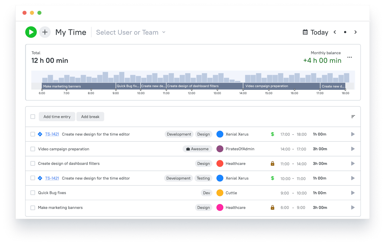
Task: Select Video campaign preparation timeline block
Action: (x=282, y=86)
